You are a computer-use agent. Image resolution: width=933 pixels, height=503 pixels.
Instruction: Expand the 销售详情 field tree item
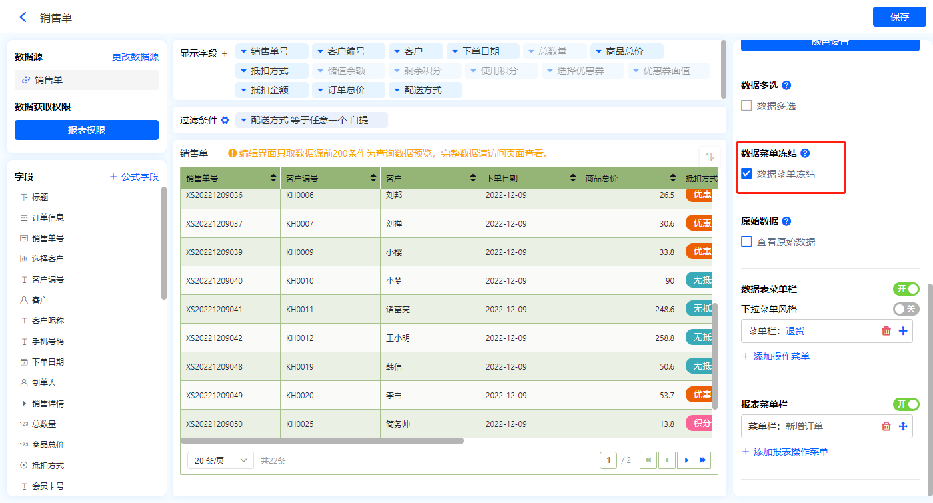tap(25, 404)
